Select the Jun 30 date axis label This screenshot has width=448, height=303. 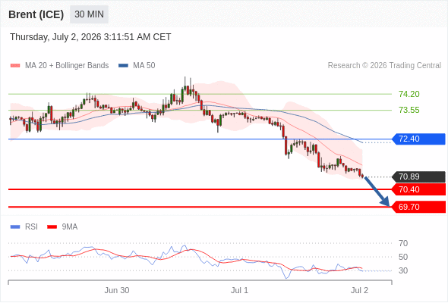pos(117,290)
